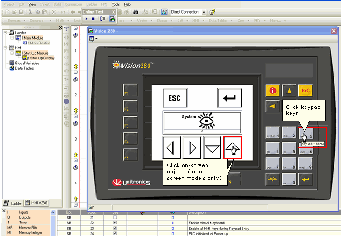Click the remote access icon in Online Test toolbar
The height and width of the screenshot is (236, 341).
112,19
